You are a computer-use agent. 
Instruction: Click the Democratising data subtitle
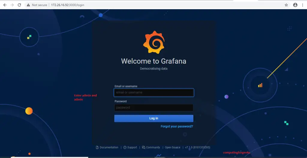(x=154, y=69)
